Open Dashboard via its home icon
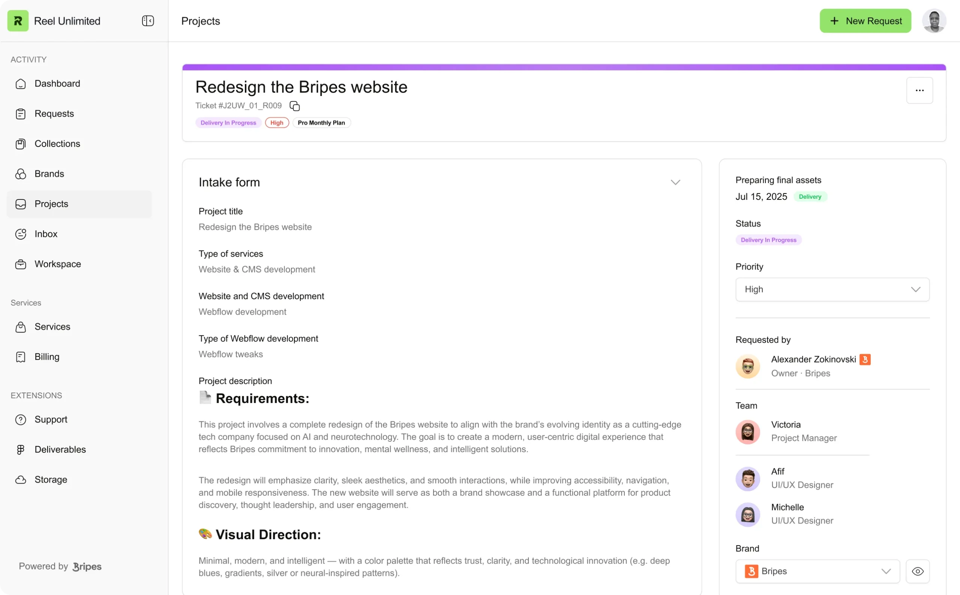Viewport: 960px width, 595px height. tap(21, 84)
